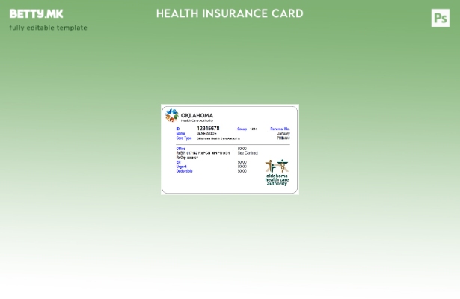The width and height of the screenshot is (460, 299).
Task: Click the Oklahoma Health Care Authority figures logo
Action: click(277, 166)
